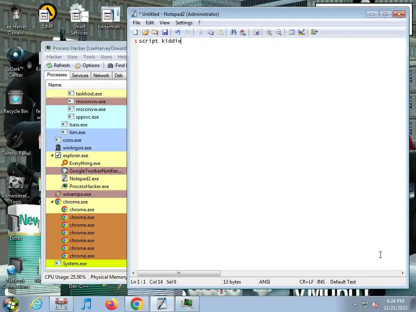Viewport: 416px width, 312px height.
Task: Open the customize schemes ruler-pencil icon
Action: (x=301, y=32)
